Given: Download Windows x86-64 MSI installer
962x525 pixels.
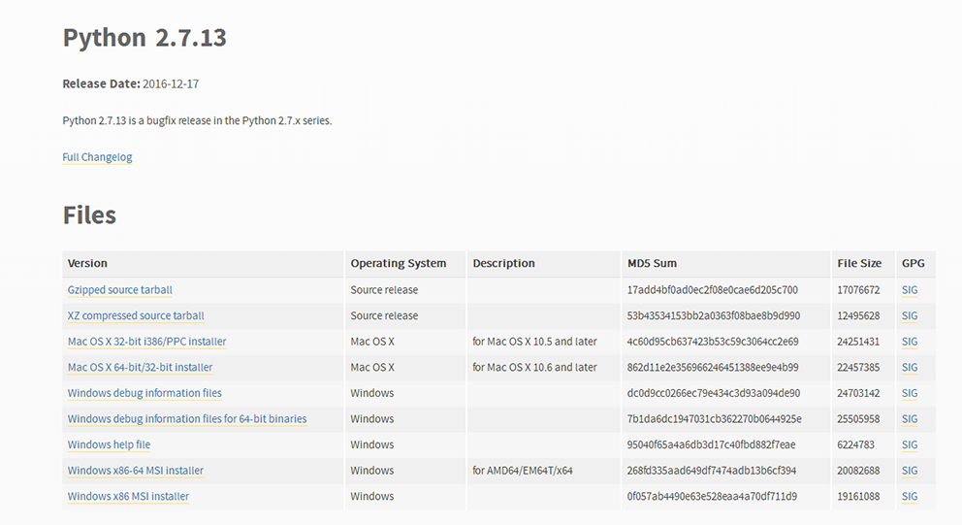Looking at the screenshot, I should [x=136, y=471].
